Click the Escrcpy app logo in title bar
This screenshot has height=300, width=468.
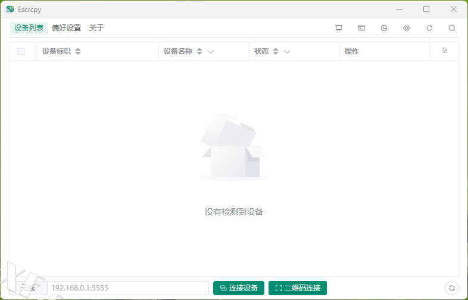(10, 10)
